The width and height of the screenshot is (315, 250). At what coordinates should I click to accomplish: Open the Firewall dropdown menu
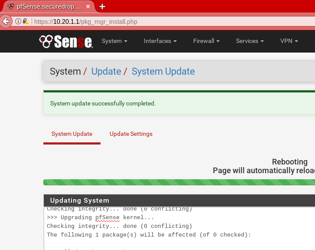point(206,41)
